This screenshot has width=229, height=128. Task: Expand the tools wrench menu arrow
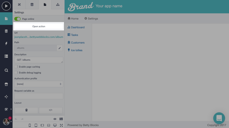click(11, 109)
